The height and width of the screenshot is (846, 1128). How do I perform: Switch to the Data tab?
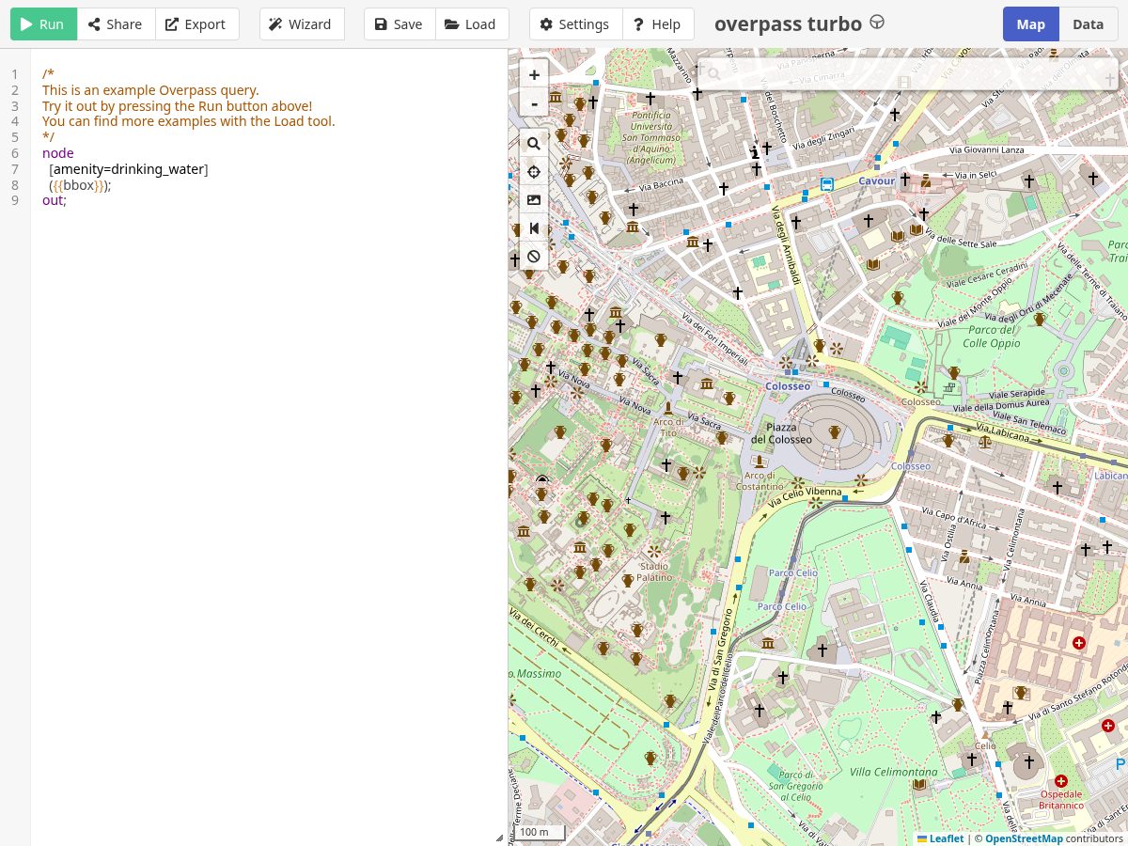point(1089,24)
